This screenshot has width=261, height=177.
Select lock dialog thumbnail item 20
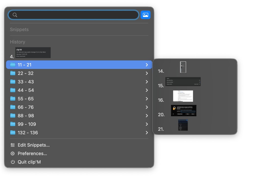(184, 110)
